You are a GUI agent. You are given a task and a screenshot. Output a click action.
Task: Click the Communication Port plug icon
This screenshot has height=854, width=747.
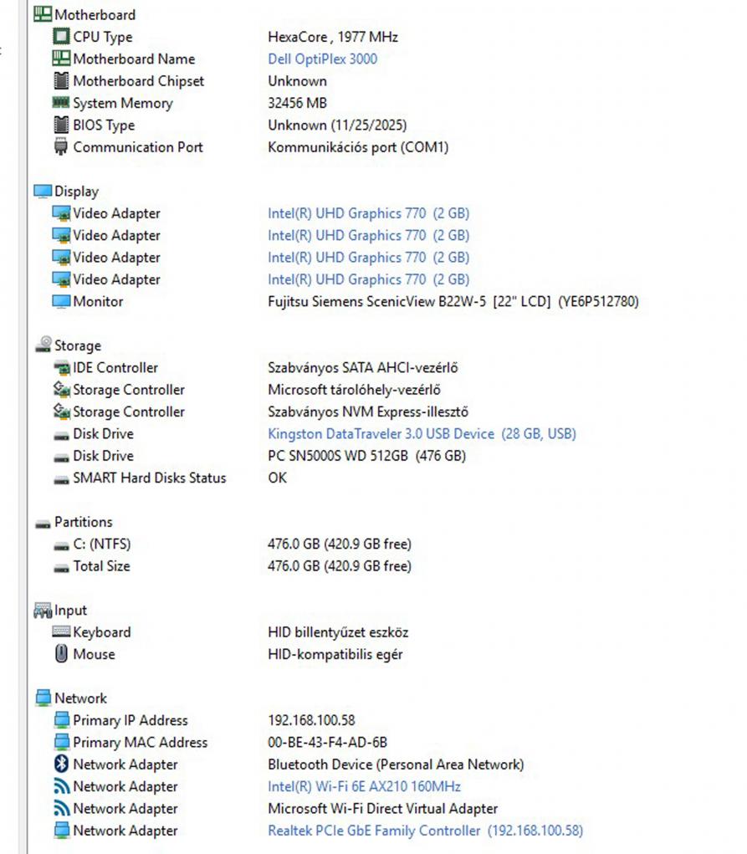click(61, 147)
